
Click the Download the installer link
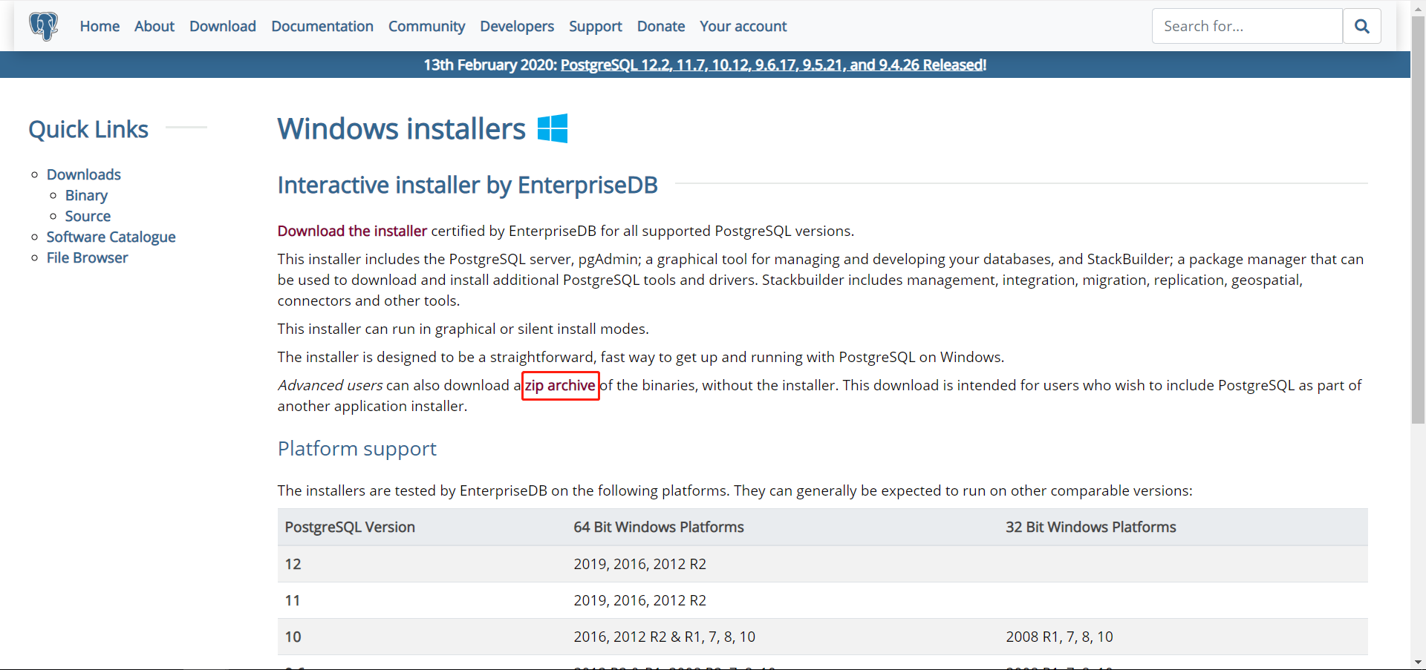point(352,231)
